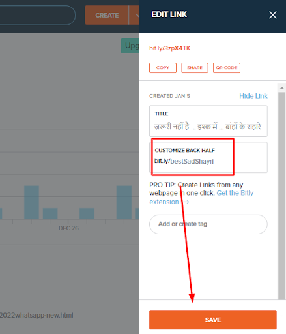This screenshot has height=334, width=286.
Task: Click the search field in header
Action: coord(37,15)
